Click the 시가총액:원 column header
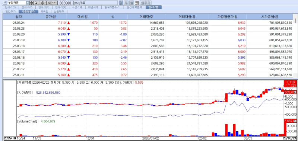The height and width of the screenshot is (141, 298). [x=270, y=17]
